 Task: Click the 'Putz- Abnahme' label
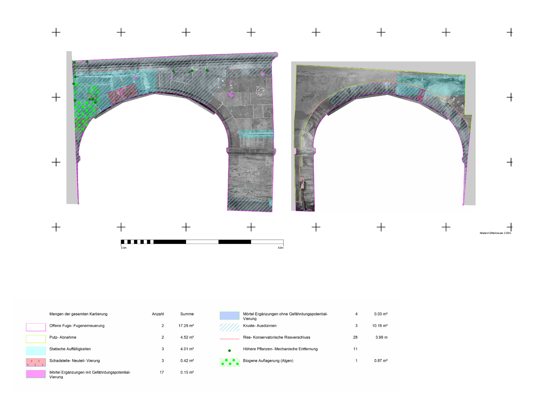tap(63, 337)
